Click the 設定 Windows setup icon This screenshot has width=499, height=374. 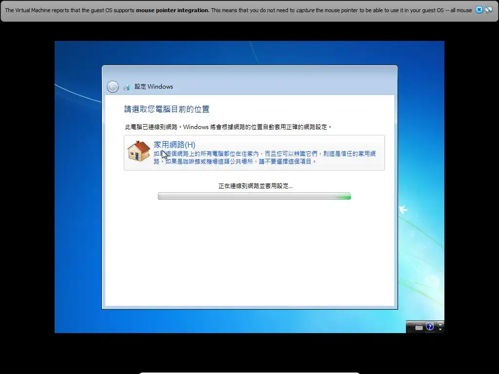click(126, 87)
